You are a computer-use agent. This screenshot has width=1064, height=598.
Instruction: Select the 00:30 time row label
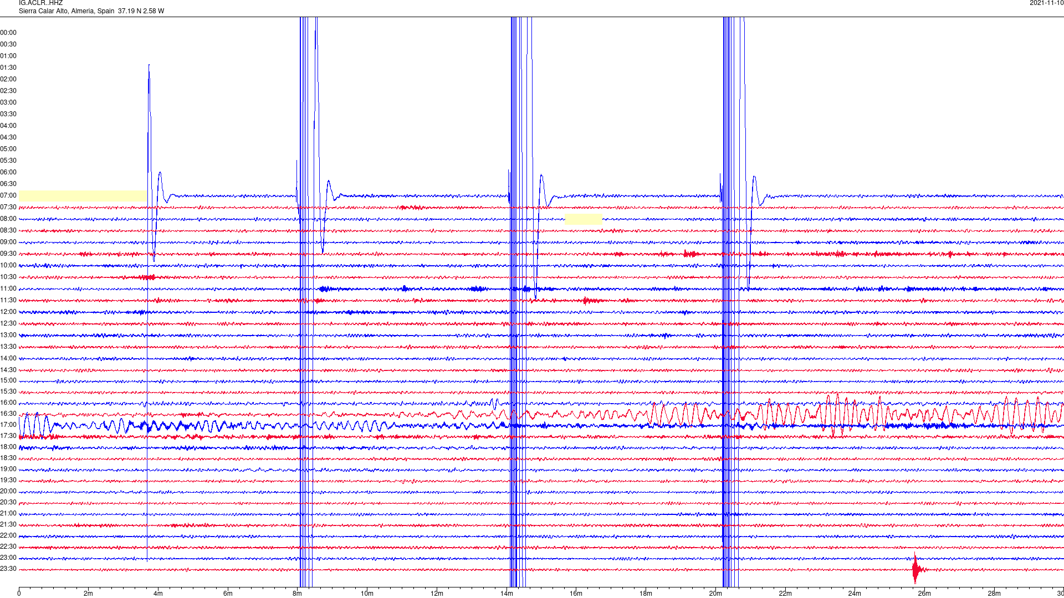coord(8,44)
